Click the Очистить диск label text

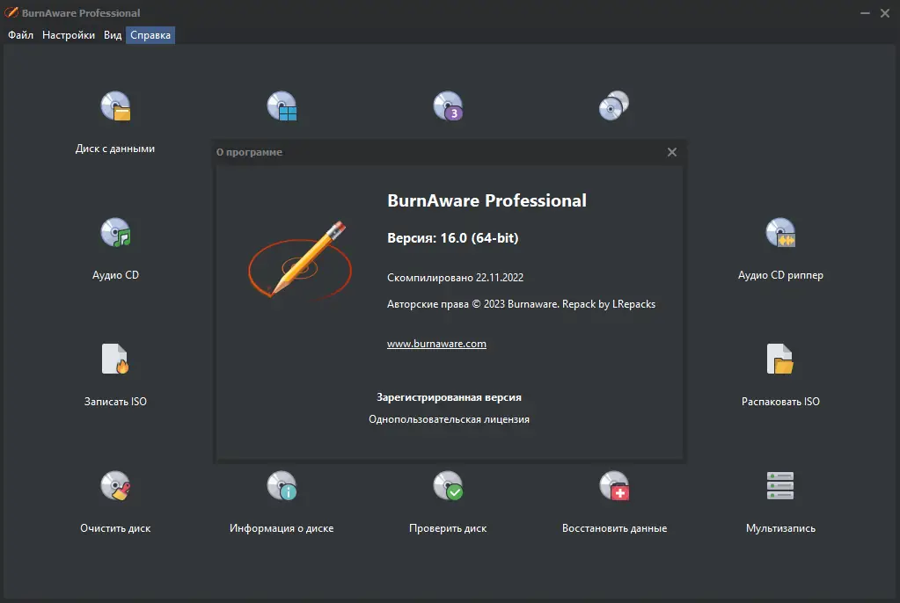tap(115, 527)
